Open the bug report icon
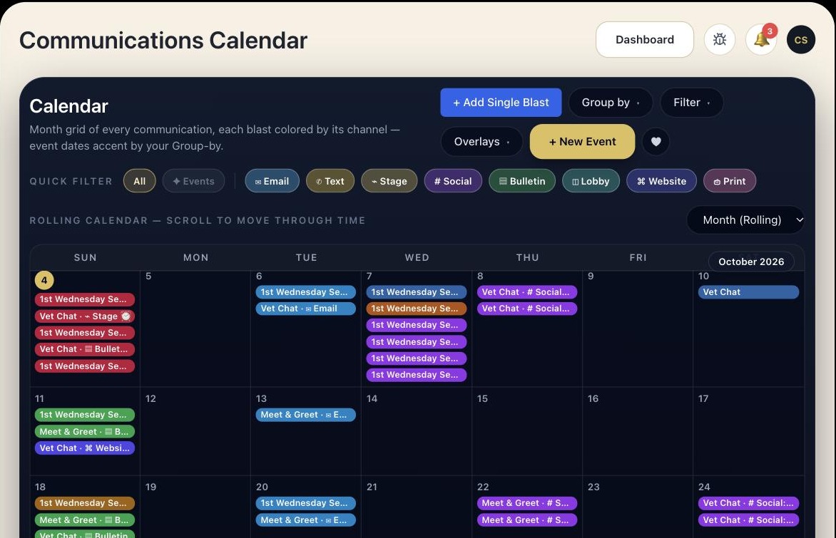The height and width of the screenshot is (538, 836). click(x=719, y=39)
